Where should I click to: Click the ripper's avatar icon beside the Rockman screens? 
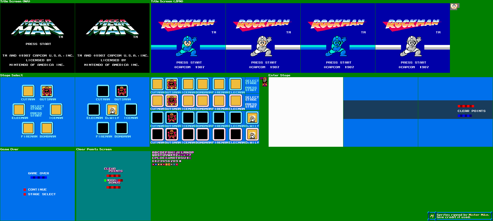(454, 6)
